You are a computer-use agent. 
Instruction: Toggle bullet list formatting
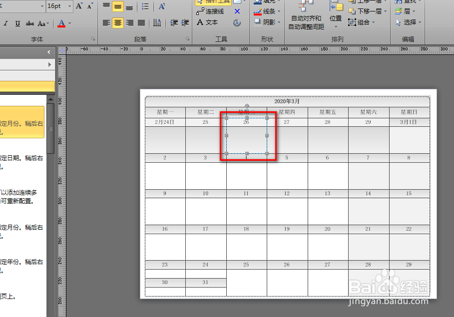(145, 6)
